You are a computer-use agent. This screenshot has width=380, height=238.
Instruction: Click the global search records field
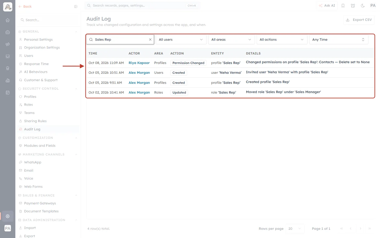click(142, 6)
